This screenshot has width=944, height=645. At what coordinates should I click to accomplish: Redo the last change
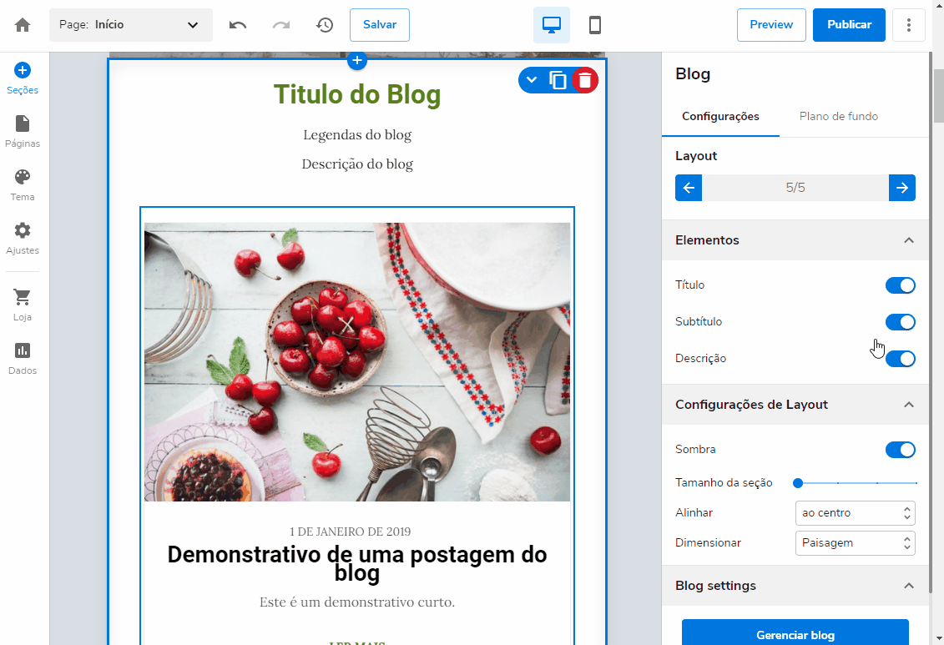coord(281,25)
